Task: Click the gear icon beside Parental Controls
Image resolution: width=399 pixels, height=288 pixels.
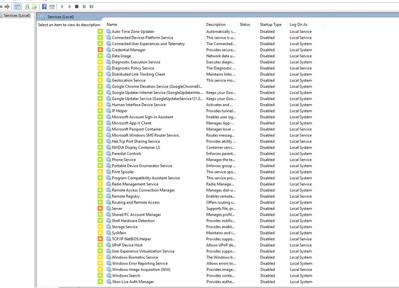Action: (108, 153)
